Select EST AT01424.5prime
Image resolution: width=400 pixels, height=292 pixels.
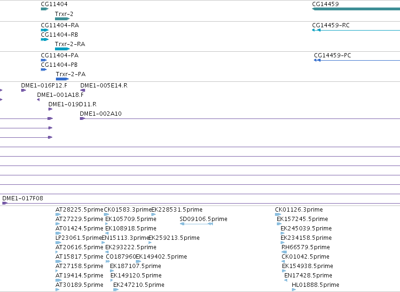(79, 229)
